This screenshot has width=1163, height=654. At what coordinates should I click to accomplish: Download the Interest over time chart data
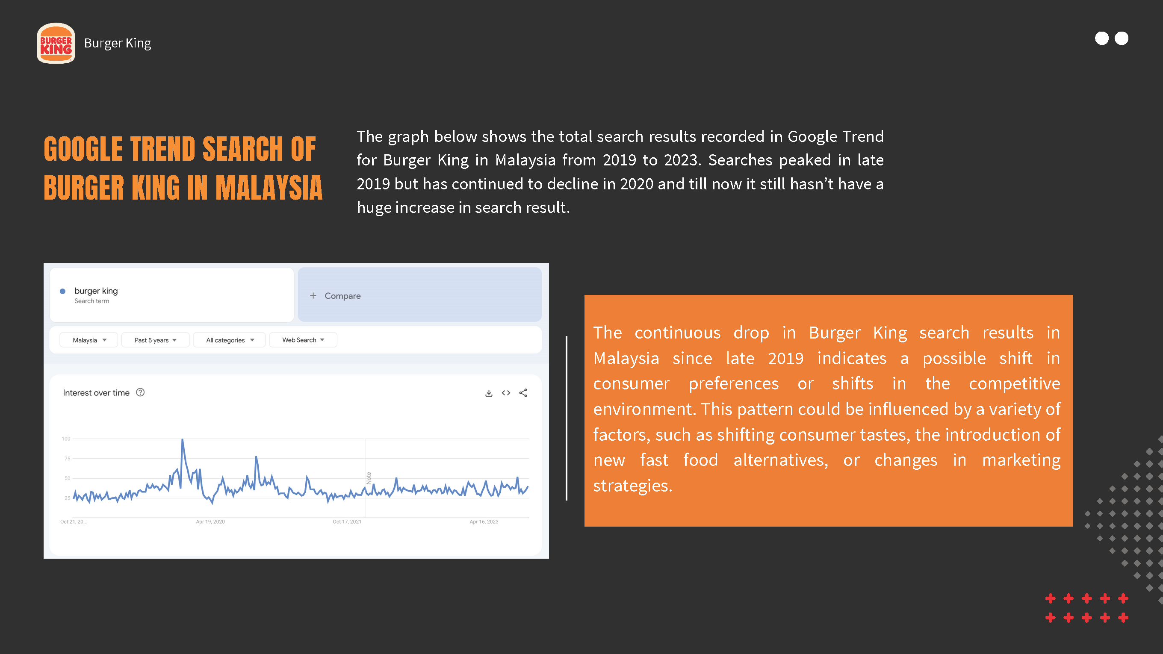tap(488, 393)
